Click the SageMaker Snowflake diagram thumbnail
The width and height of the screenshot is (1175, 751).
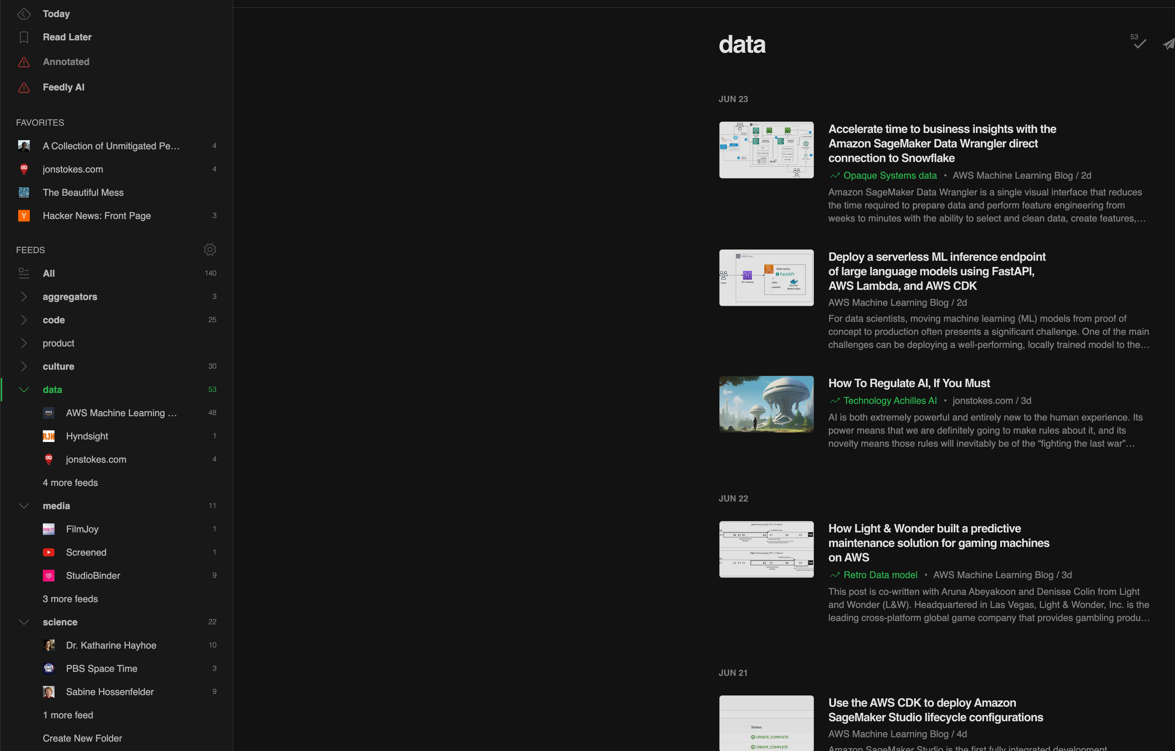pos(766,150)
